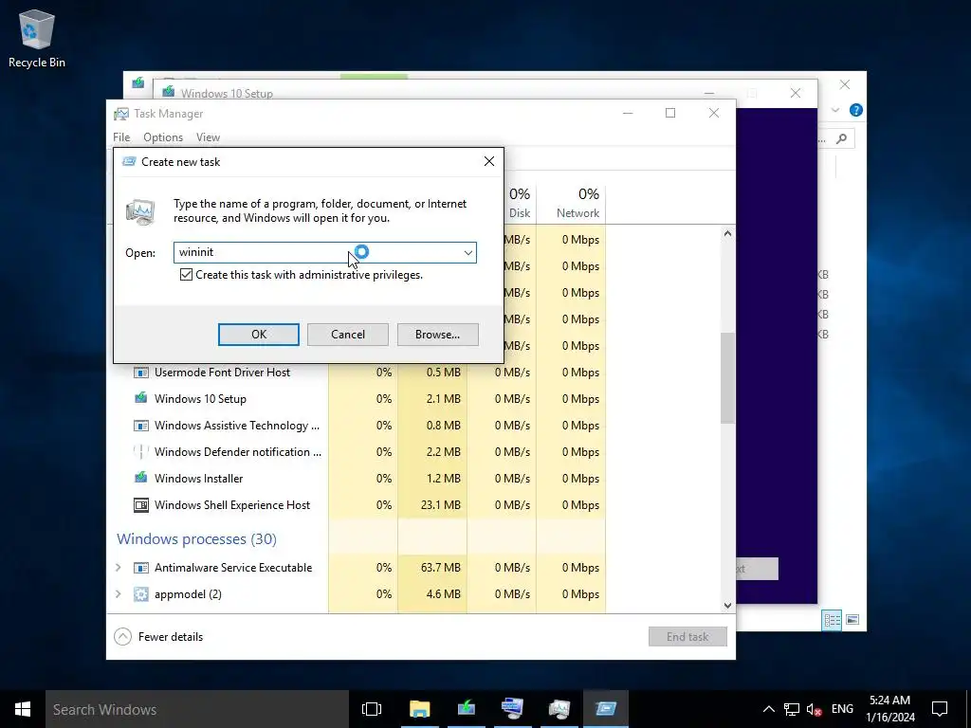Select the Windows Assistive Technology process
Viewport: 971px width, 728px height.
[237, 426]
